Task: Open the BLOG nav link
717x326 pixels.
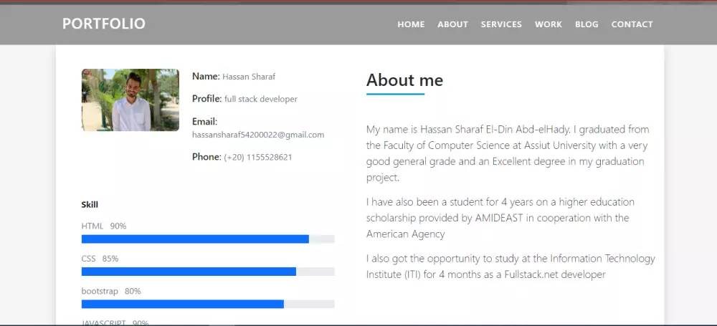Action: tap(587, 24)
